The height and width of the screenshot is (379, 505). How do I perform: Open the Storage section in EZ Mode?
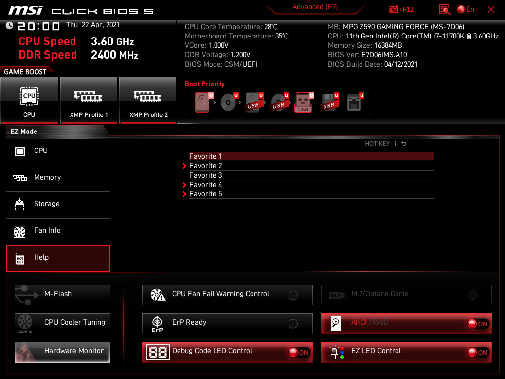[x=58, y=204]
